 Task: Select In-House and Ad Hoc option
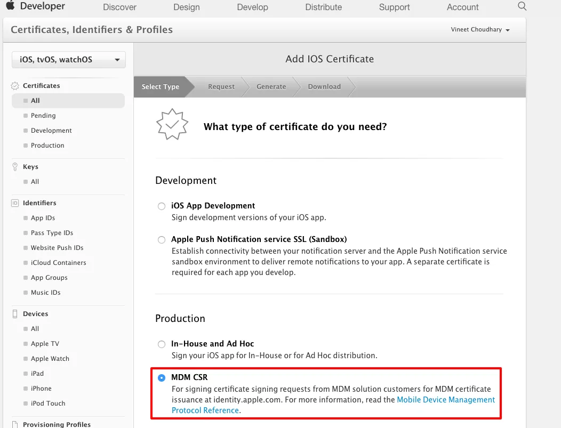tap(162, 344)
